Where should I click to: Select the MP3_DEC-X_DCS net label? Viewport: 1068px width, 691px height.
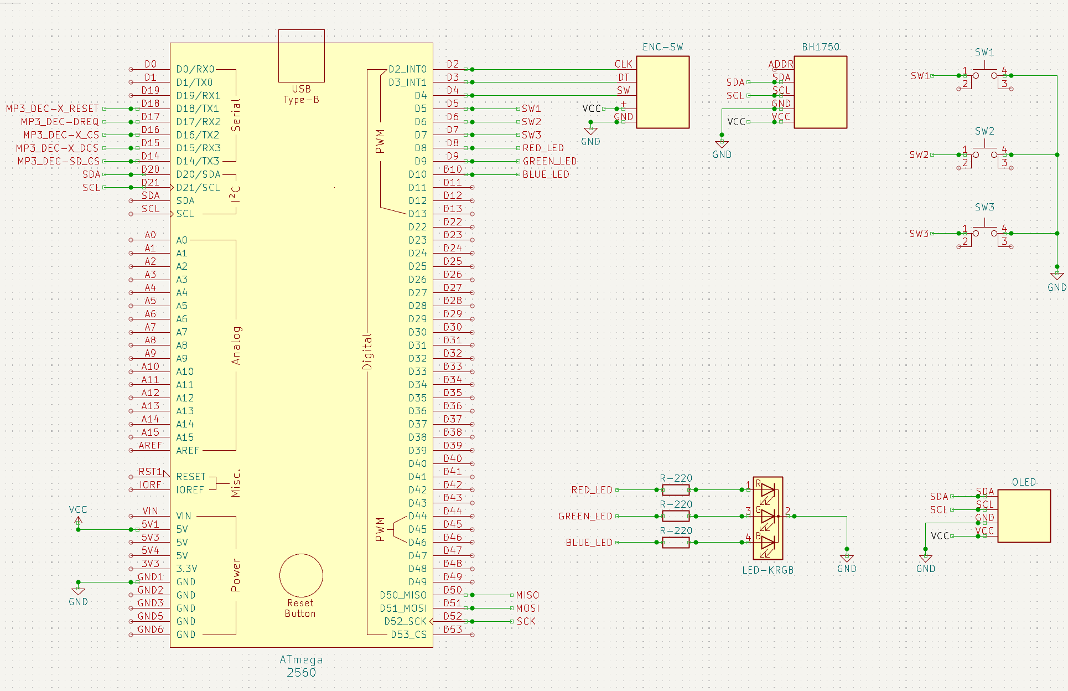tap(58, 148)
